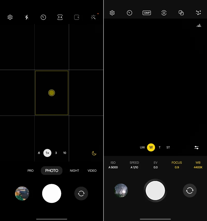Open the night tree photo gallery thumbnail
Image resolution: width=207 pixels, height=221 pixels.
pyautogui.click(x=121, y=191)
